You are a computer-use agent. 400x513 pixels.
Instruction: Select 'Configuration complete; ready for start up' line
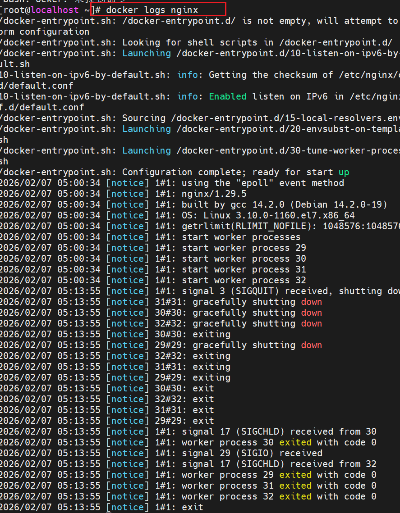175,172
